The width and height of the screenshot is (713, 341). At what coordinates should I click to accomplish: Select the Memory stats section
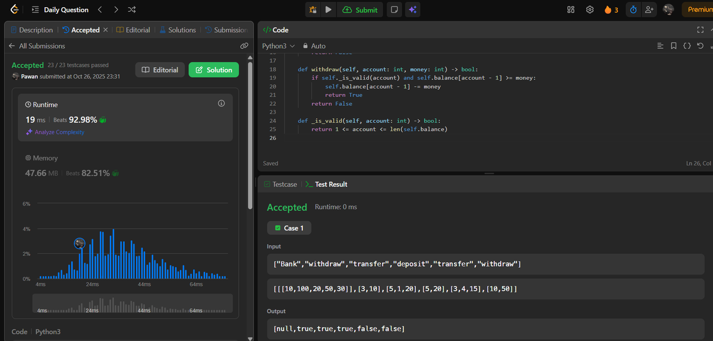point(125,166)
